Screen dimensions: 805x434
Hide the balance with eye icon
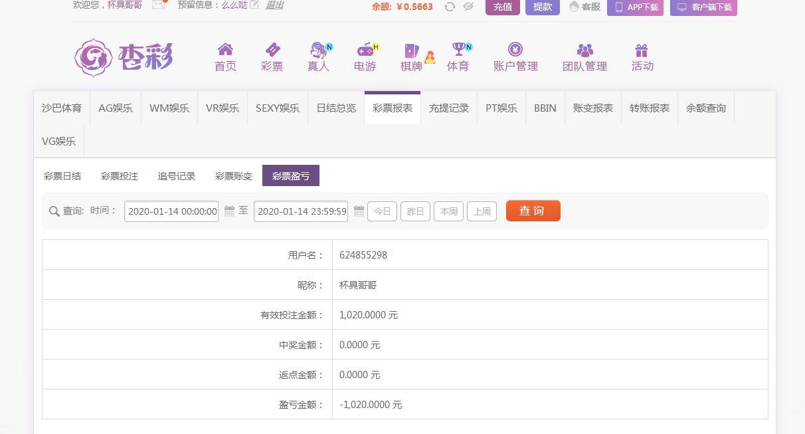[468, 7]
